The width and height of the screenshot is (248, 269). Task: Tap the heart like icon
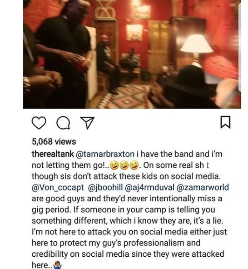tap(39, 123)
